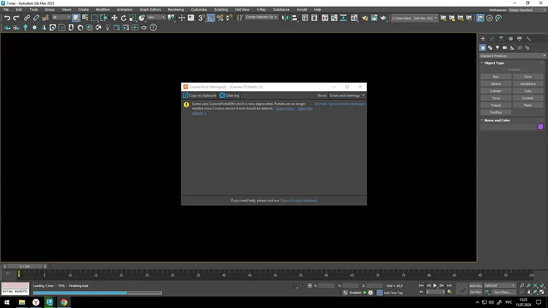This screenshot has width=548, height=308.
Task: Click the Clear log button
Action: 229,96
